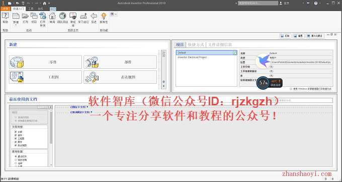The width and height of the screenshot is (342, 182).
Task: Click the user sign-in person icon
Action: click(281, 4)
